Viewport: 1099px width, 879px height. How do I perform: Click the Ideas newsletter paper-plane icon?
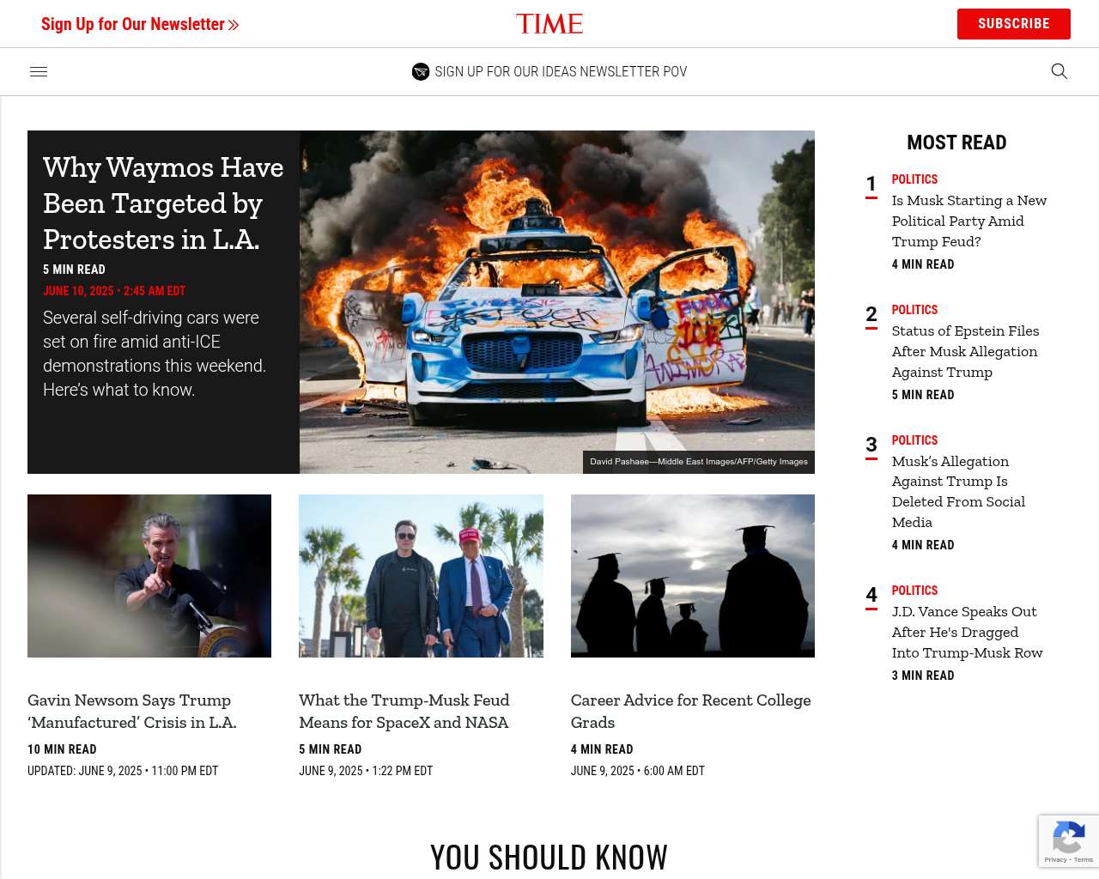421,72
